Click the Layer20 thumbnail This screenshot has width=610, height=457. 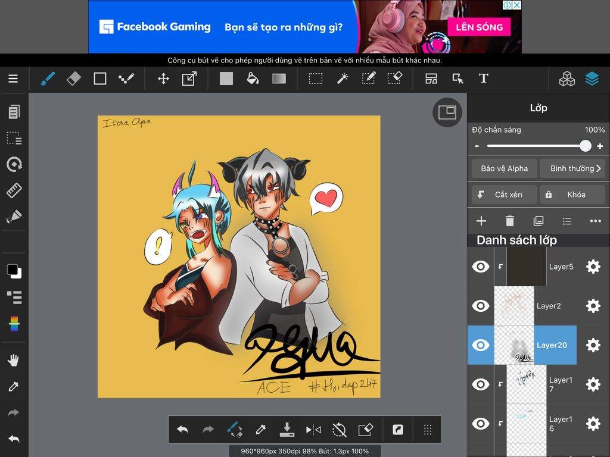(x=514, y=345)
